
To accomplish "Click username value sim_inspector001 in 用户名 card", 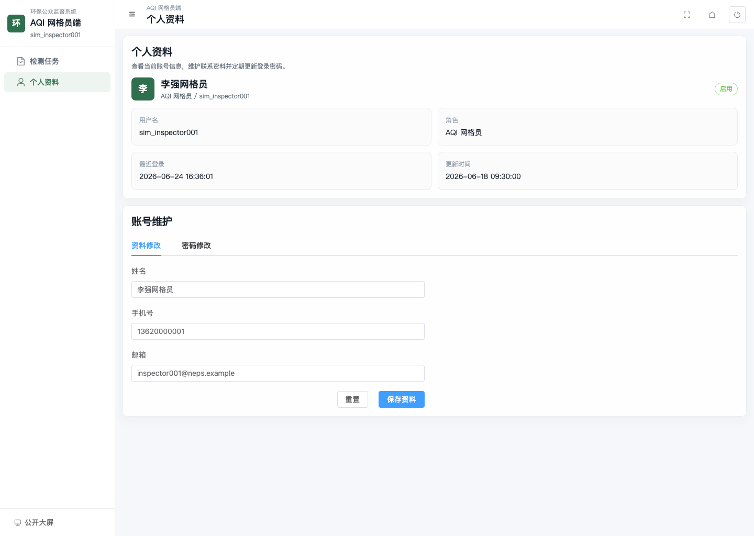I will 169,132.
